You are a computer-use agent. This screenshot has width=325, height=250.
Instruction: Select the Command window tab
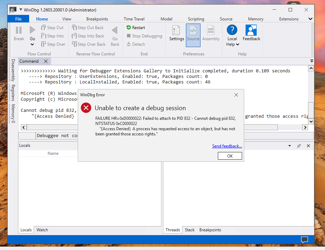click(29, 61)
